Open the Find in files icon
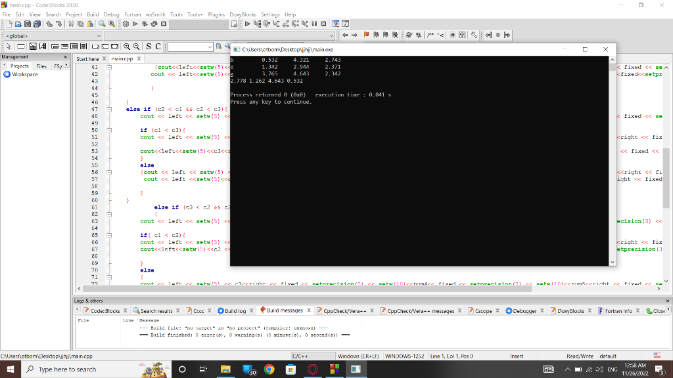This screenshot has height=378, width=673. tap(110, 24)
